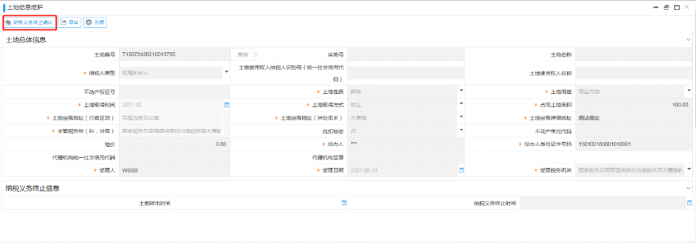Open the 纳税义务终止时间 calendar icon
Viewport: 696px width, 244px height.
point(689,203)
